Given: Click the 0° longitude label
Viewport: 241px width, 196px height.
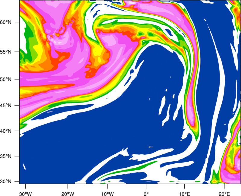Looking at the screenshot, I should click(146, 194).
